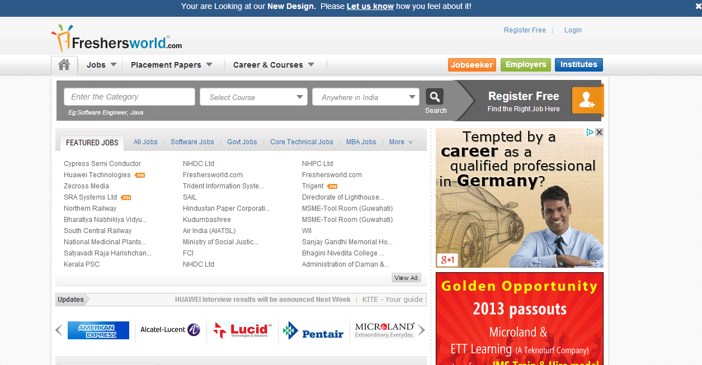702x365 pixels.
Task: Click the Let us know link
Action: pyautogui.click(x=370, y=6)
